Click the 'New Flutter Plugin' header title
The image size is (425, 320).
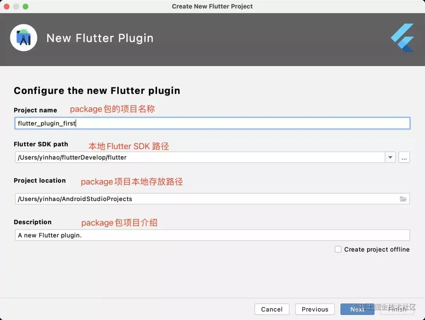click(x=100, y=38)
